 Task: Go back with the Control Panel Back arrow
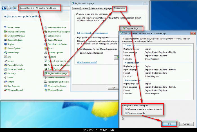click(4, 8)
